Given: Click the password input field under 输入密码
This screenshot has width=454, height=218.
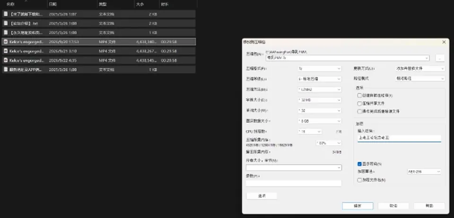Looking at the screenshot, I should pyautogui.click(x=399, y=138).
